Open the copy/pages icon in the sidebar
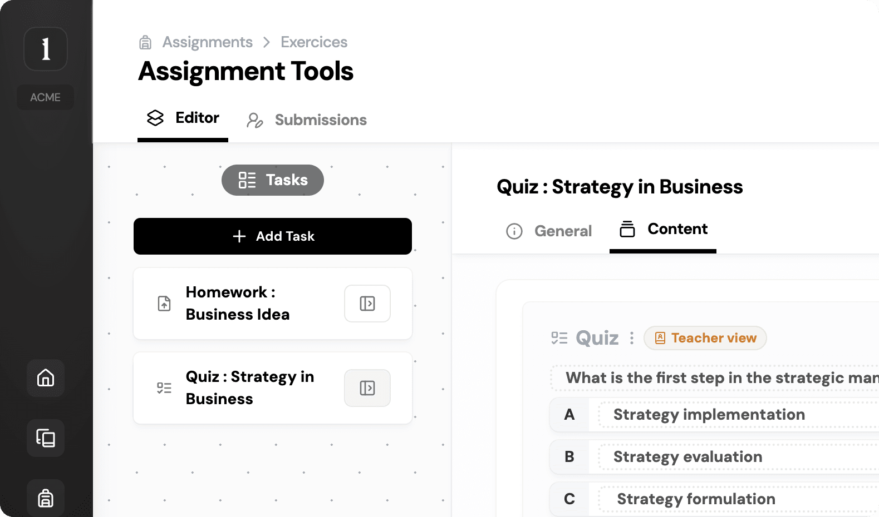 click(46, 438)
